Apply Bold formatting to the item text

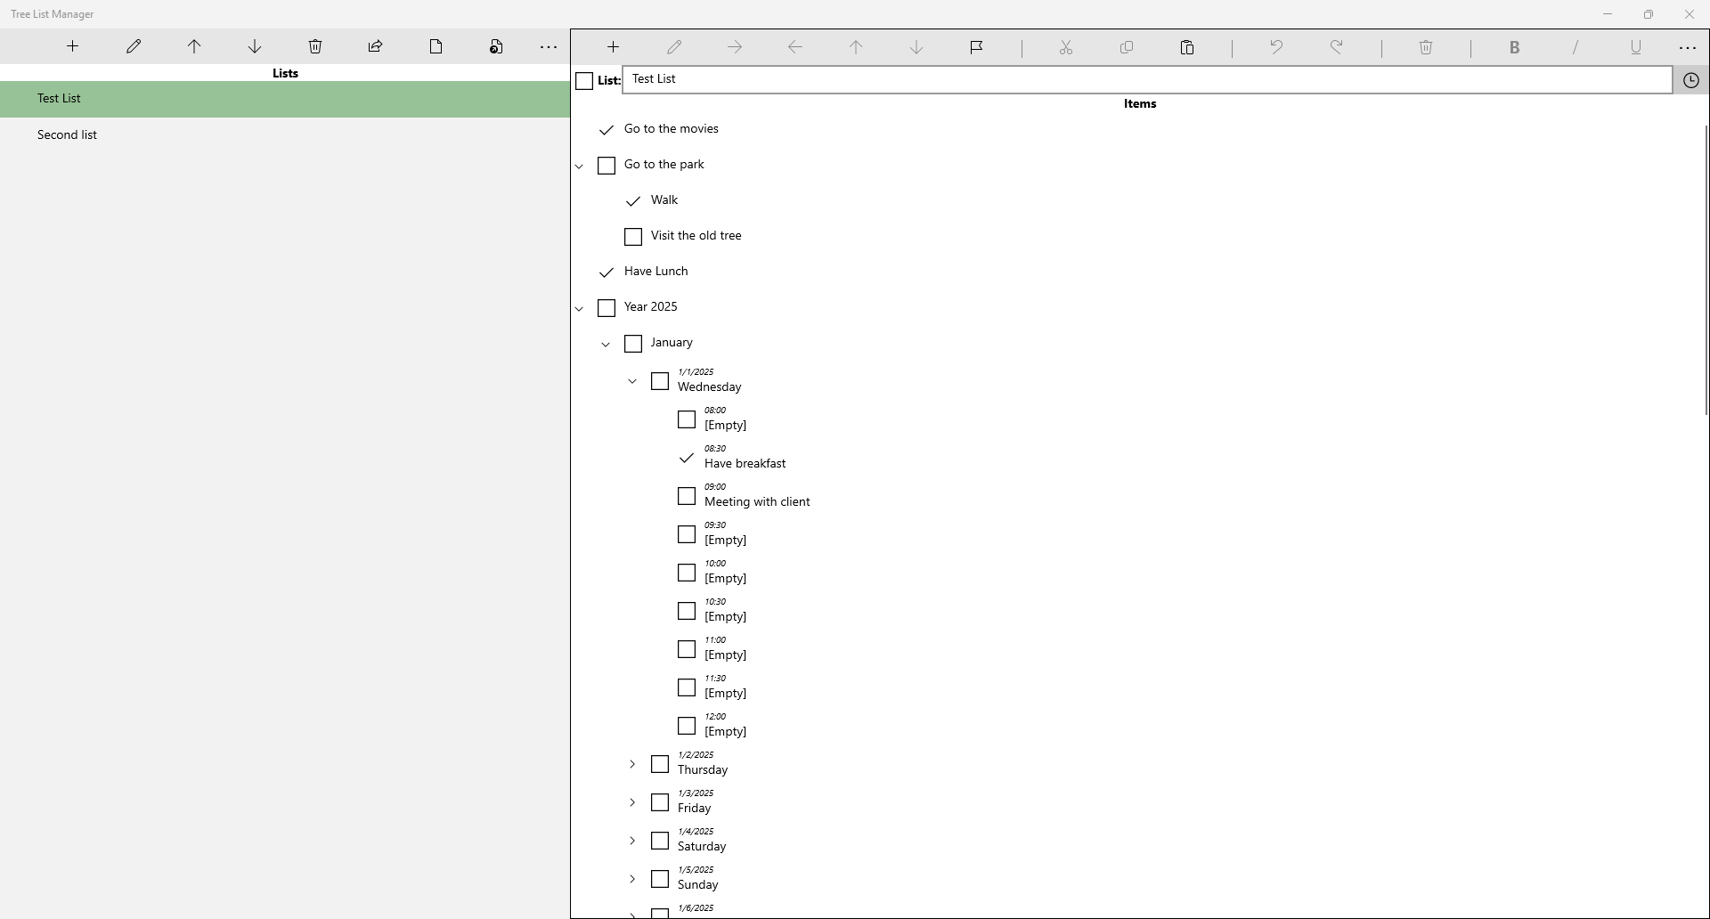click(1516, 47)
